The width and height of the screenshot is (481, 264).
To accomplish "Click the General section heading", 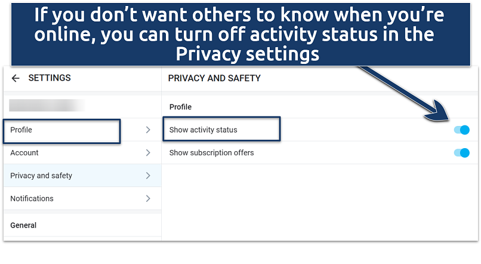I will point(23,225).
